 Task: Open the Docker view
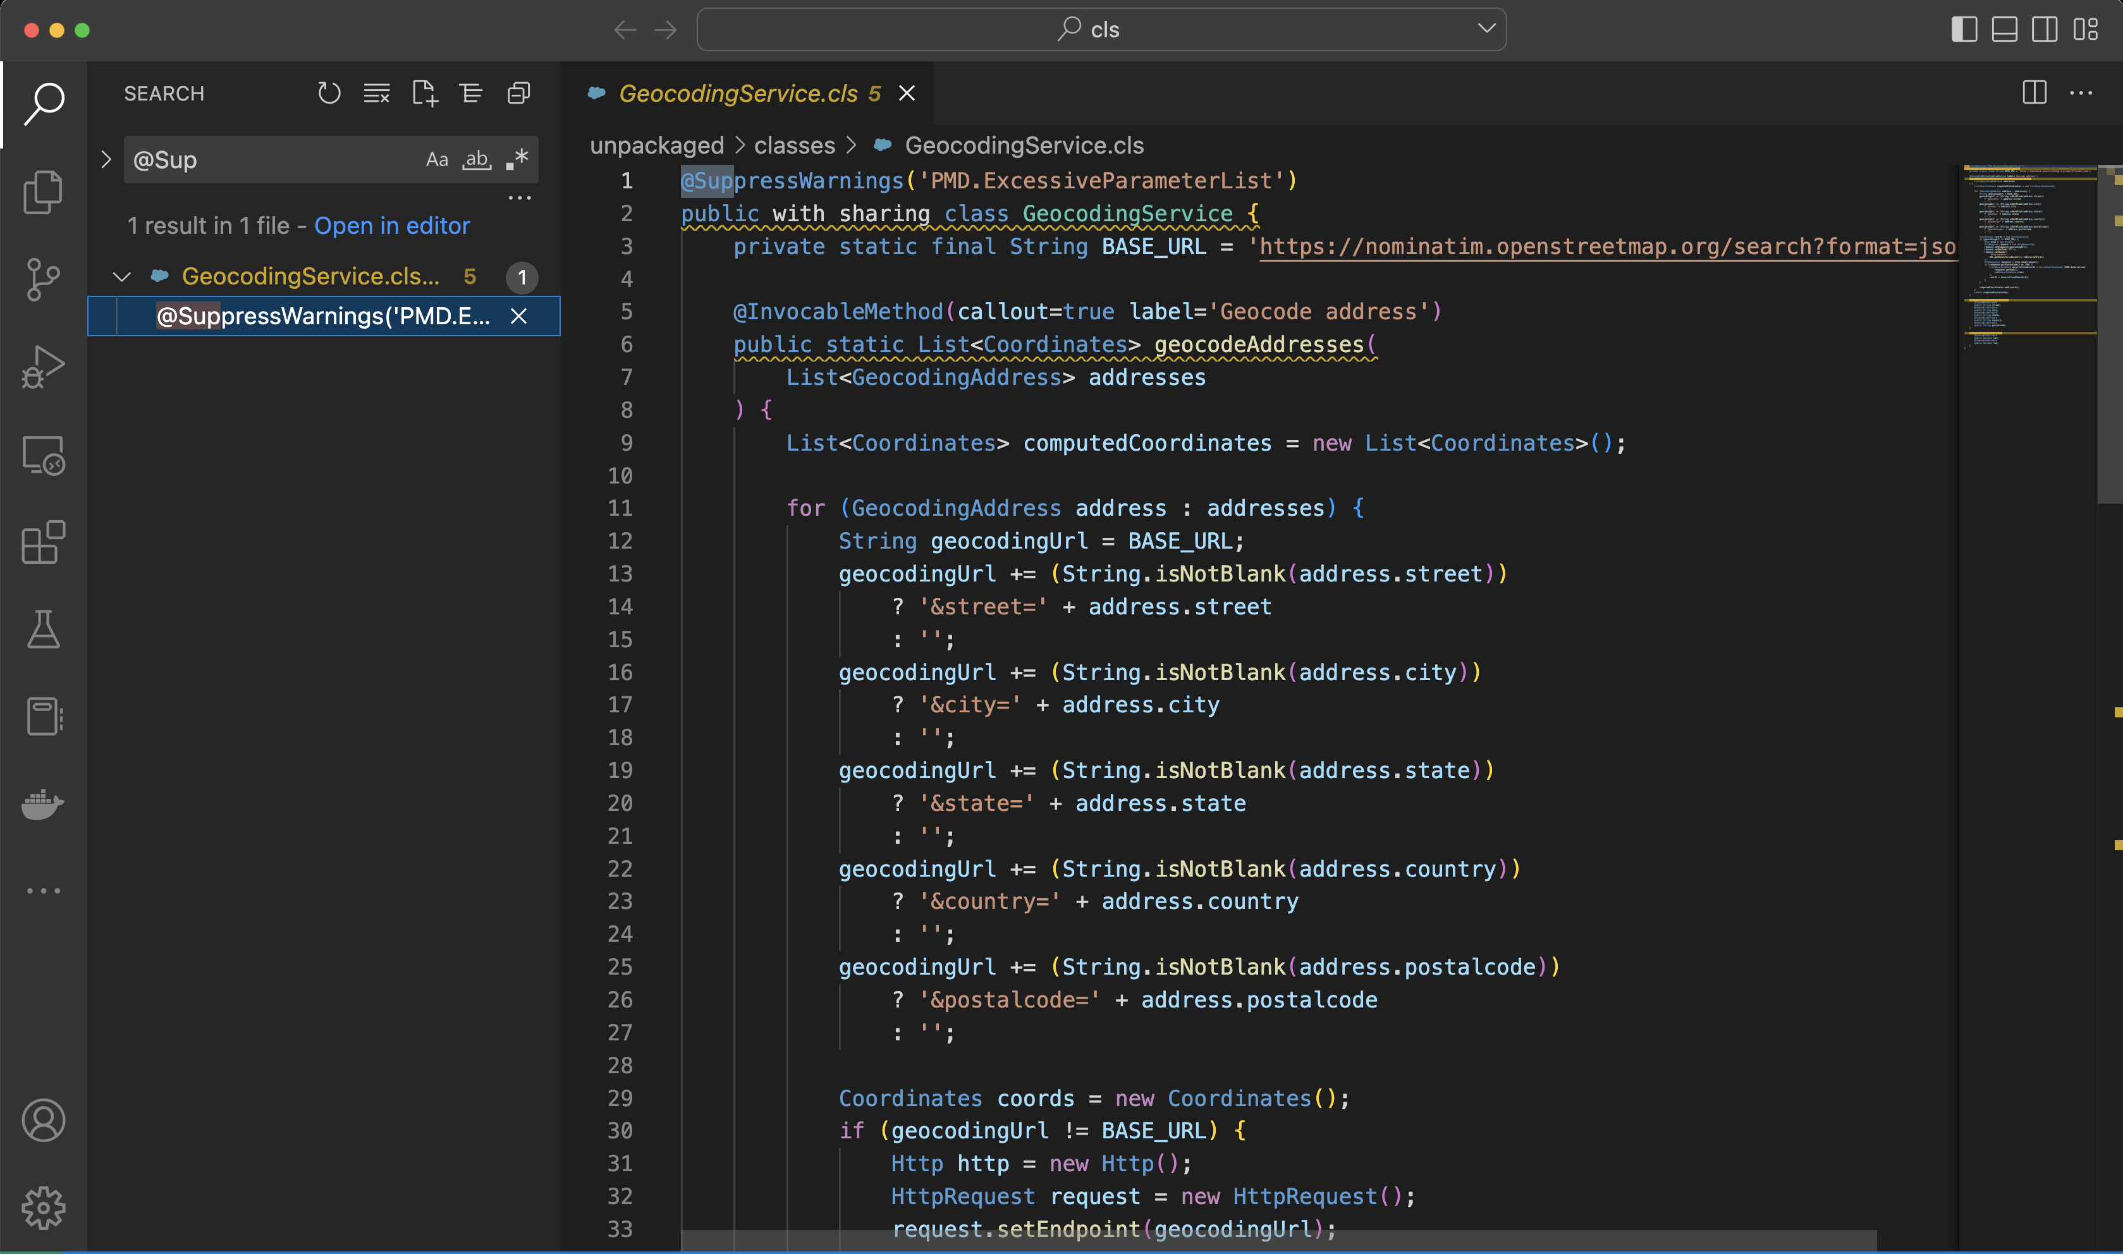pos(43,803)
